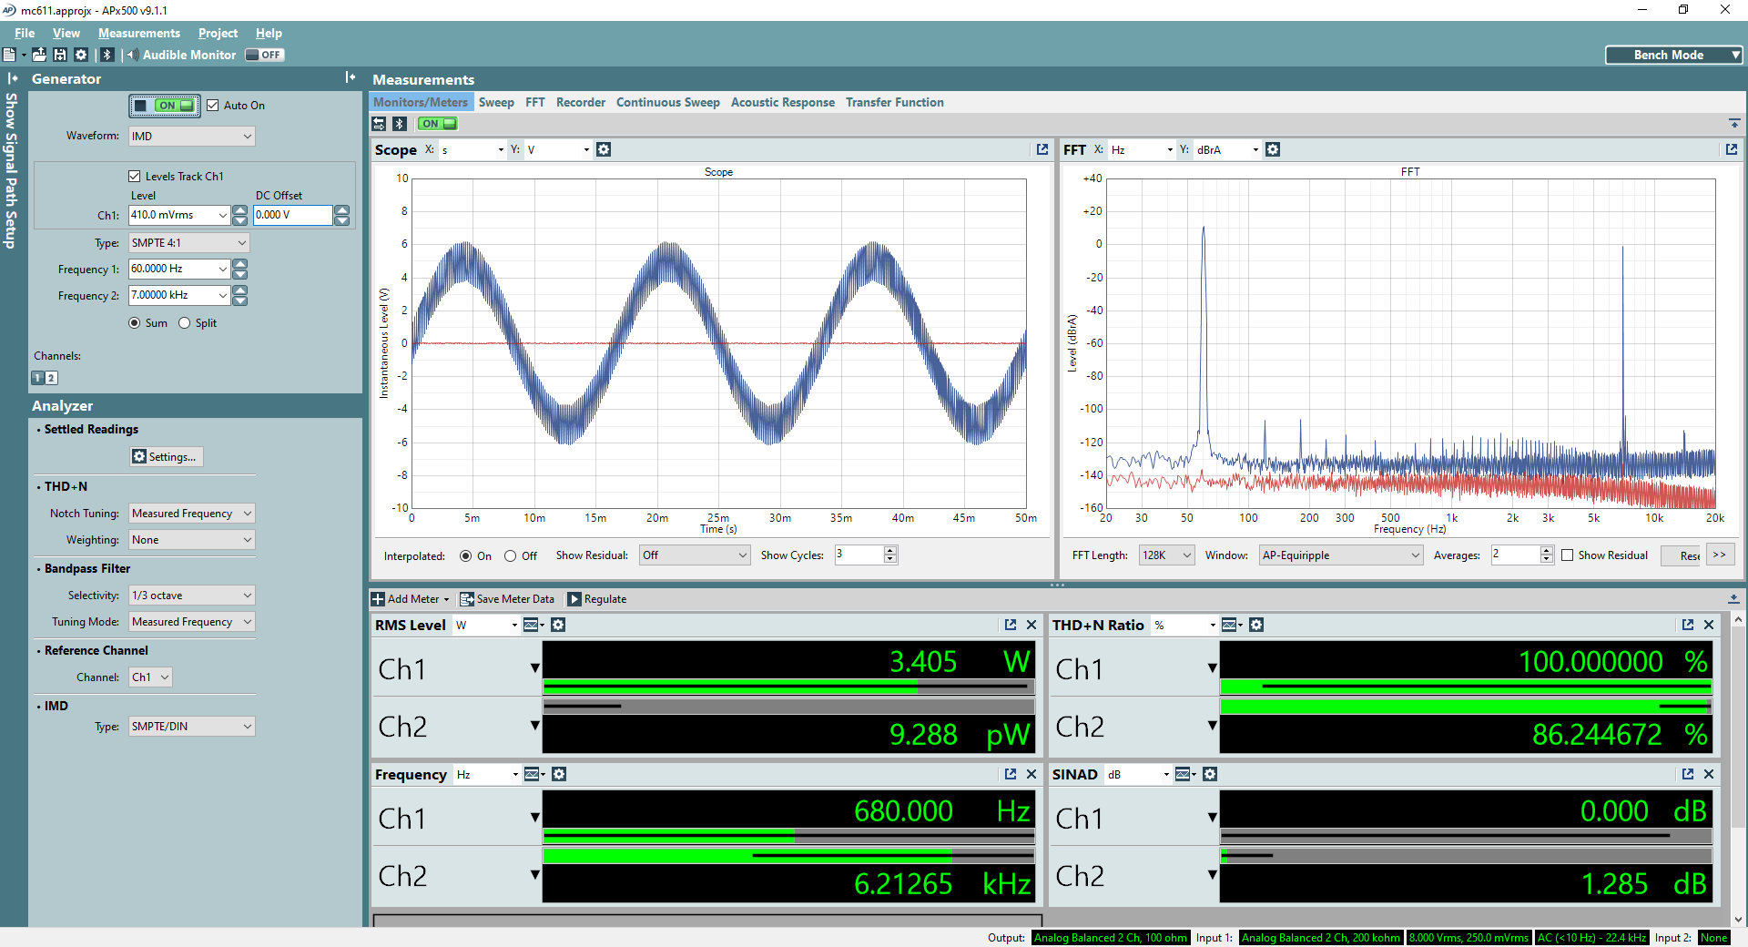1748x947 pixels.
Task: Click the THD+N Ratio Ch2 level bar
Action: tap(1466, 707)
